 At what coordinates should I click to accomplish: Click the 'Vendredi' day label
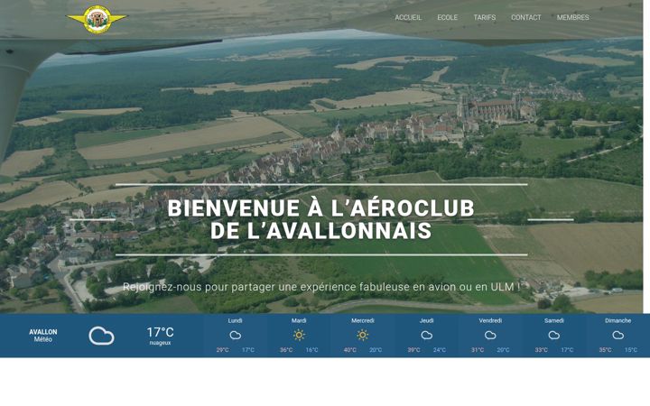click(x=490, y=320)
